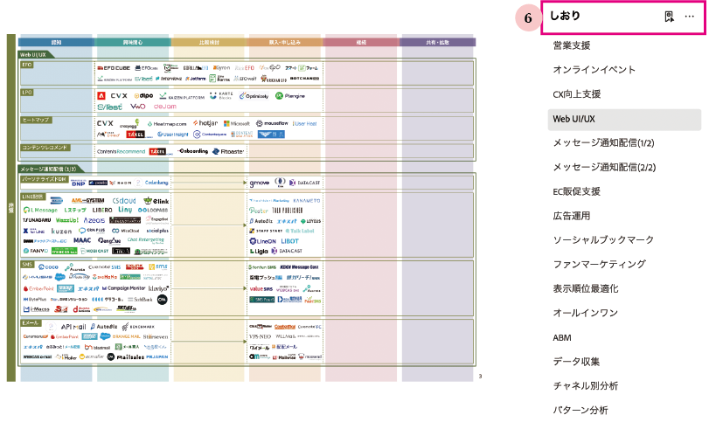Click the 共有・拡散 column header
This screenshot has width=709, height=422.
437,43
